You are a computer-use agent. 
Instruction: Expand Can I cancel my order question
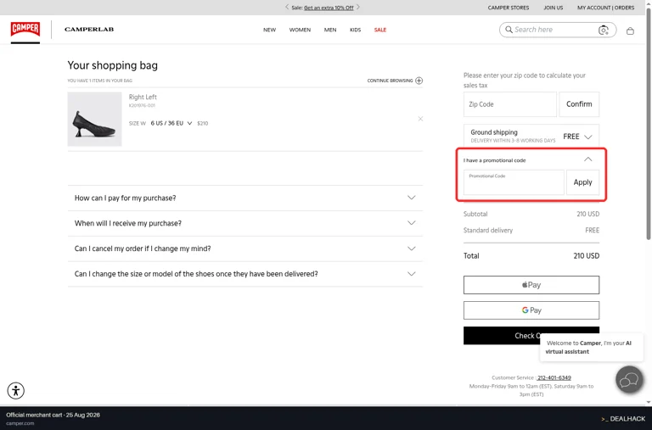[245, 249]
